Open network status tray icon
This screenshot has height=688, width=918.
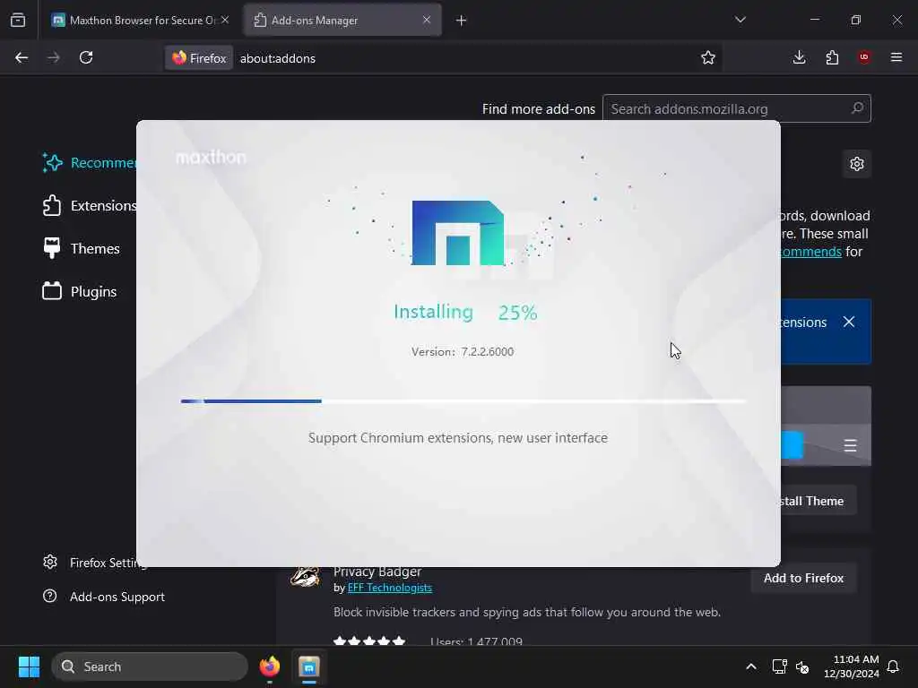779,666
